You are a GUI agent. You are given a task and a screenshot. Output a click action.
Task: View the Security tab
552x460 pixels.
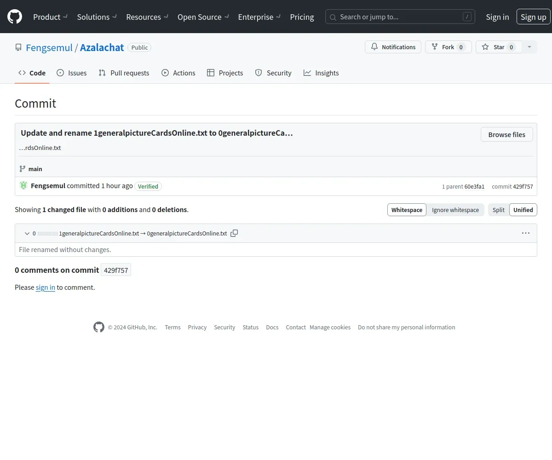273,73
